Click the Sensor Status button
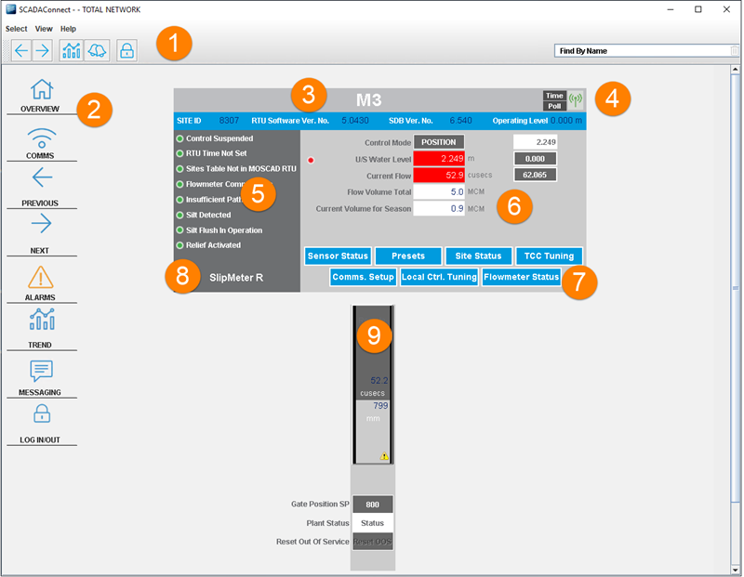 [x=339, y=256]
